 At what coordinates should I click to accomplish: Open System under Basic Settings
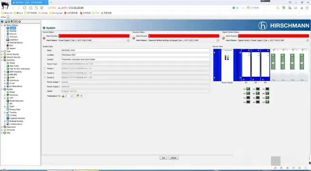[x=12, y=28]
